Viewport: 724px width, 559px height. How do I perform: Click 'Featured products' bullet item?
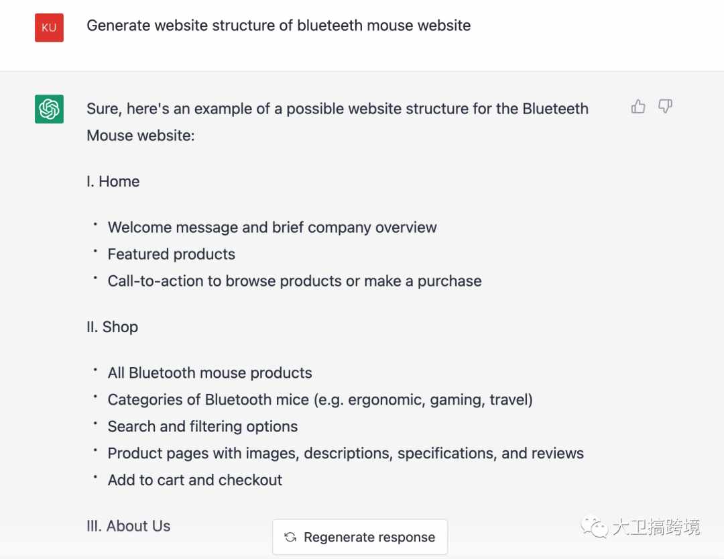(x=172, y=254)
